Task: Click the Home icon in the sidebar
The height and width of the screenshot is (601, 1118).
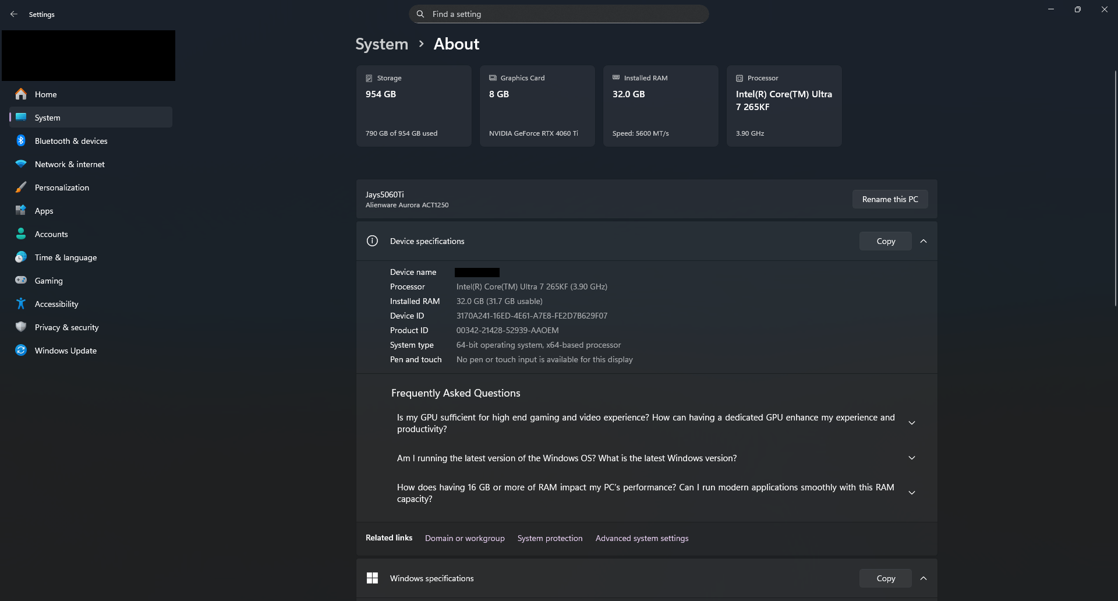Action: click(x=21, y=94)
